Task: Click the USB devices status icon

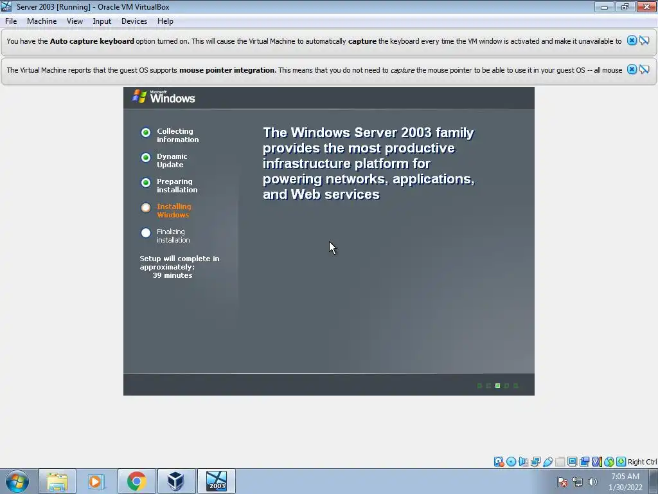Action: pos(548,462)
